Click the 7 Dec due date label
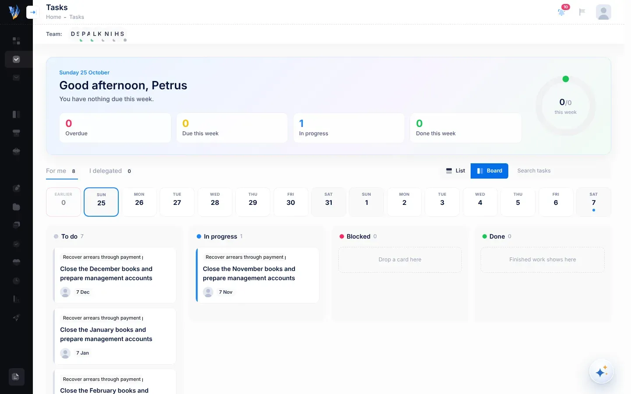631x394 pixels. point(83,292)
